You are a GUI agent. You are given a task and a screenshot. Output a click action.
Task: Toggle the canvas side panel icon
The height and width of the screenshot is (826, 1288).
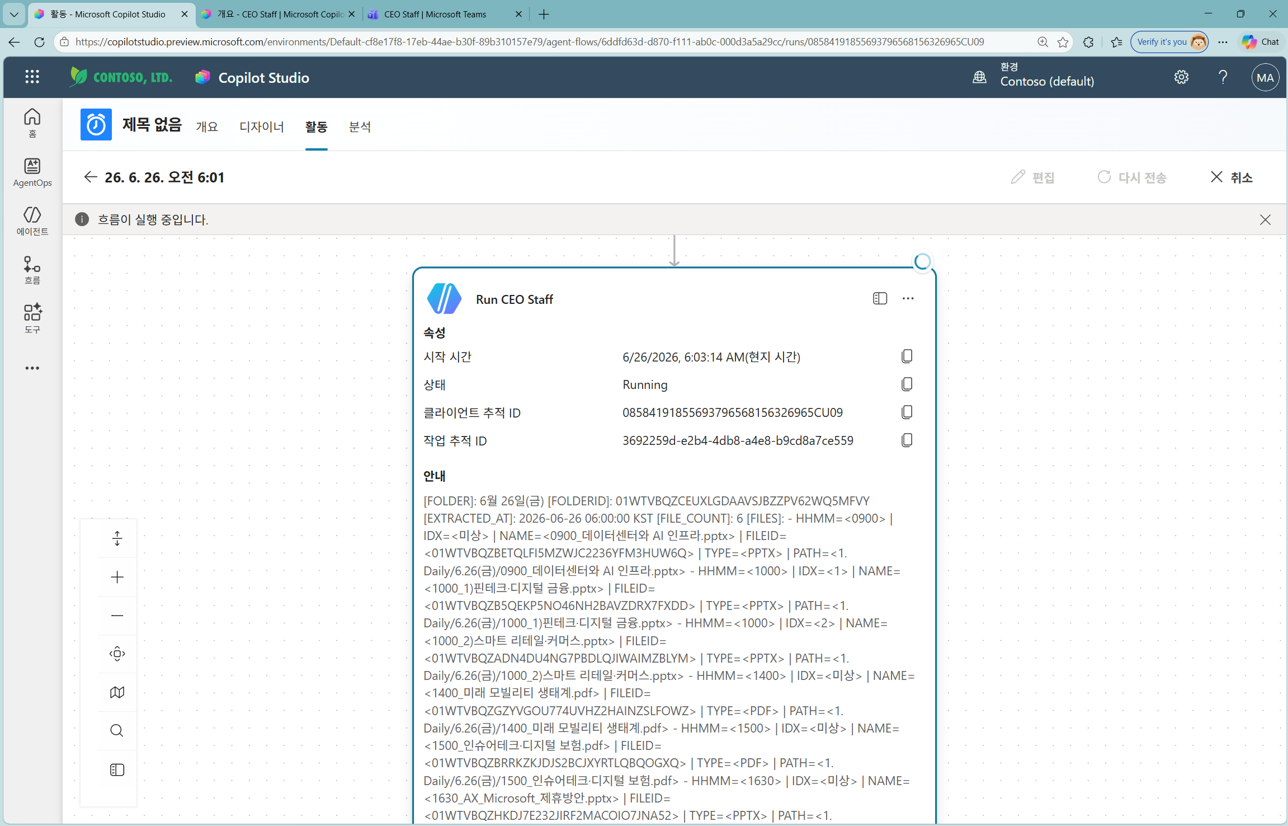pyautogui.click(x=117, y=770)
